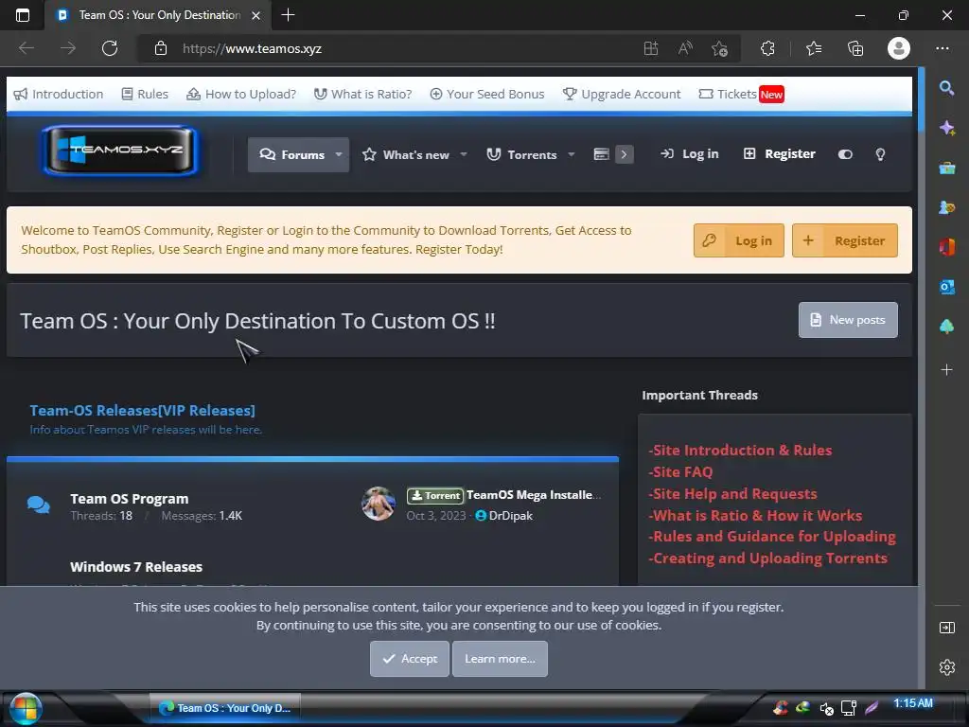Open the Favorites list icon

(x=814, y=48)
